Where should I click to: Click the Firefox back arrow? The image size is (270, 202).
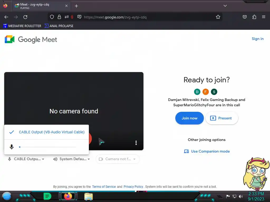point(6,17)
